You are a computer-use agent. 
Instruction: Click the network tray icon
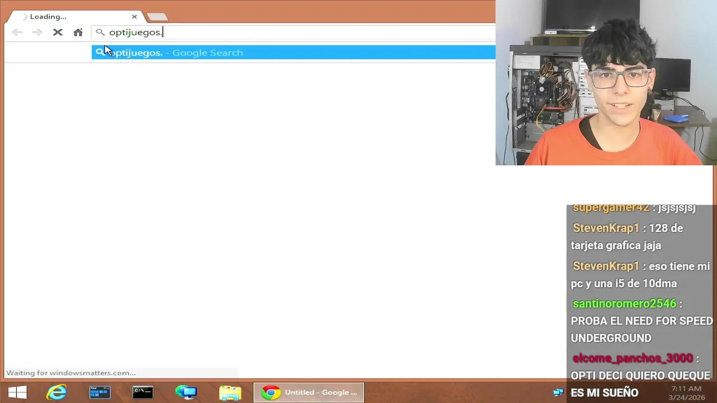[558, 392]
